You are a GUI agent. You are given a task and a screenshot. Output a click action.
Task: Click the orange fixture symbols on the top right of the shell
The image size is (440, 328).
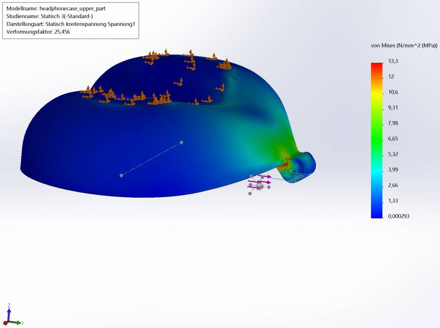[225, 64]
